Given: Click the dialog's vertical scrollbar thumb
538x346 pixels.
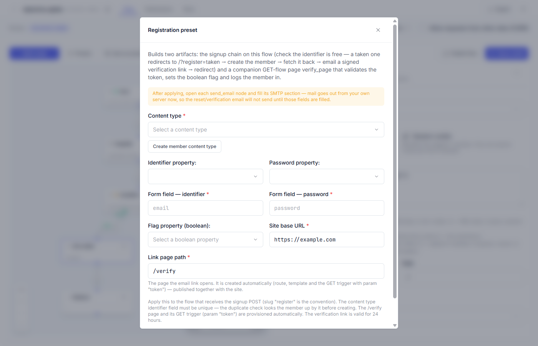Looking at the screenshot, I should (x=395, y=161).
